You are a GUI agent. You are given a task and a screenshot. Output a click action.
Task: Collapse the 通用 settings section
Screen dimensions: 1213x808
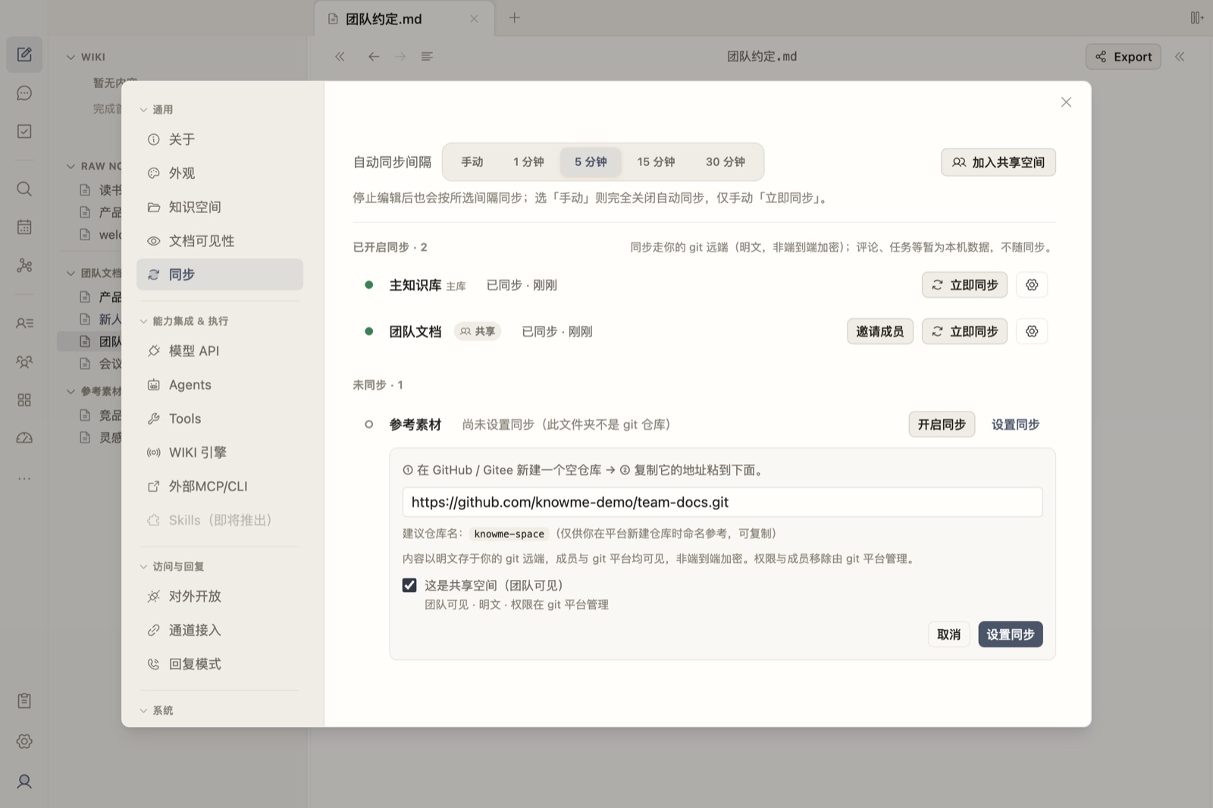(157, 110)
